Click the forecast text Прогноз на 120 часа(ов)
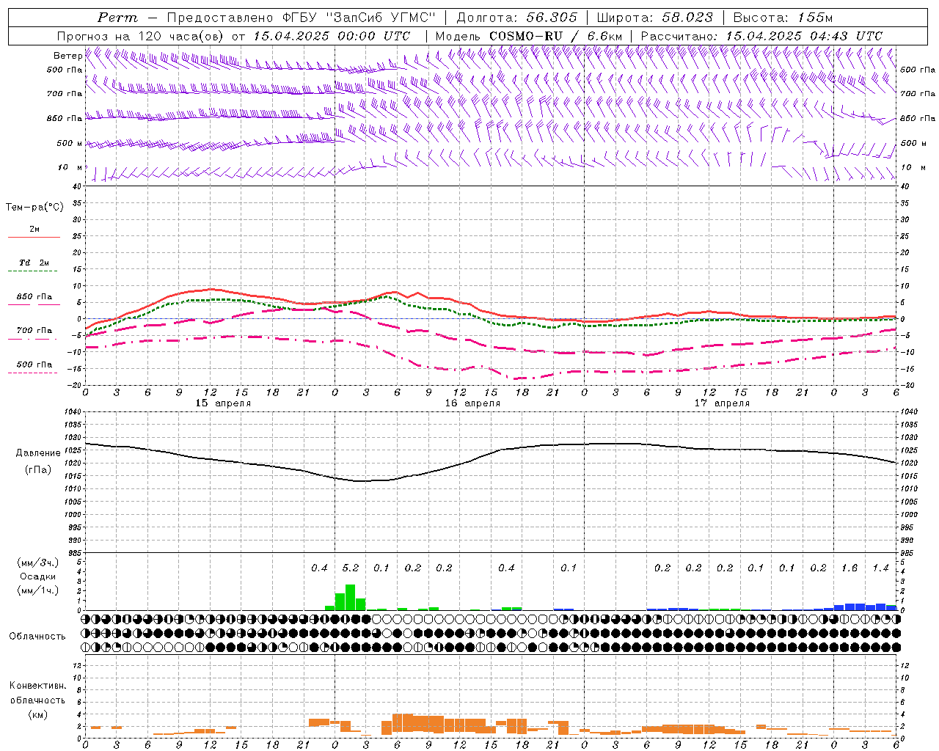This screenshot has height=751, width=939. [x=141, y=36]
